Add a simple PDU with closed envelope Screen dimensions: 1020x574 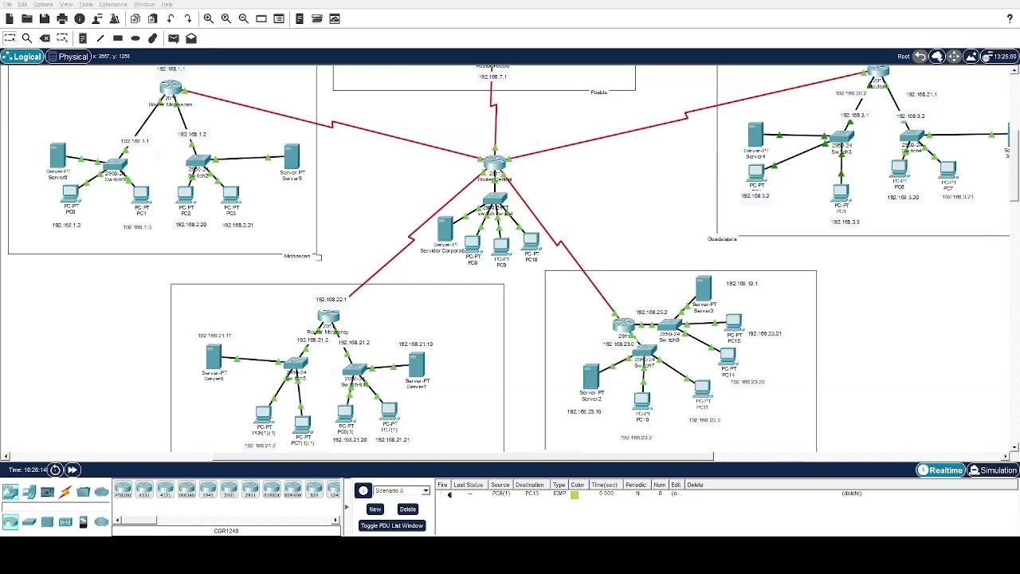[x=174, y=38]
